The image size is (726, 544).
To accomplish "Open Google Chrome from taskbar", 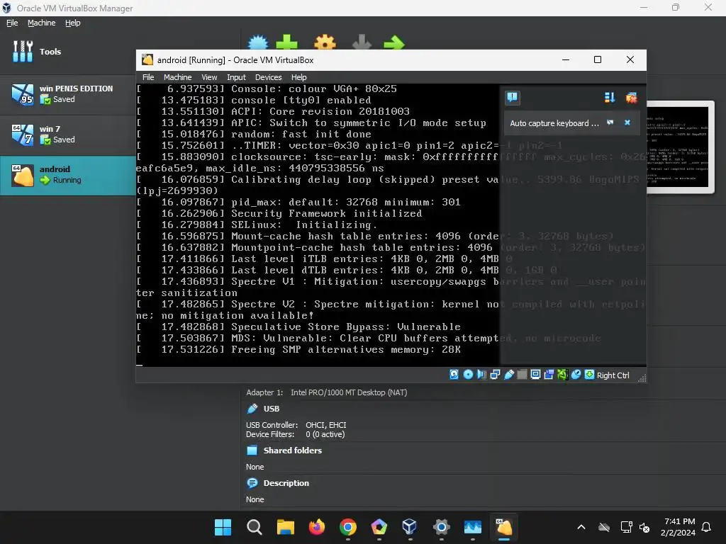I will click(x=347, y=527).
